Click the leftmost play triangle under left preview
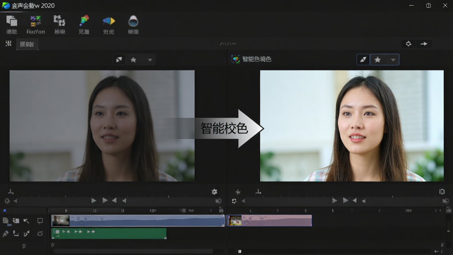453x255 pixels. tap(94, 201)
